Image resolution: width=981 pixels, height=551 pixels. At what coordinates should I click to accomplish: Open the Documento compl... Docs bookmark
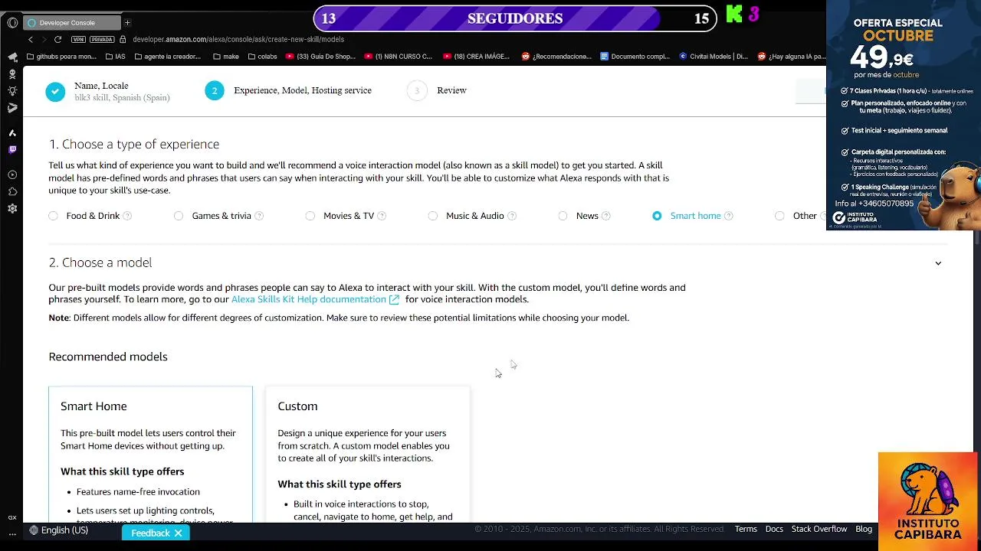click(x=635, y=56)
